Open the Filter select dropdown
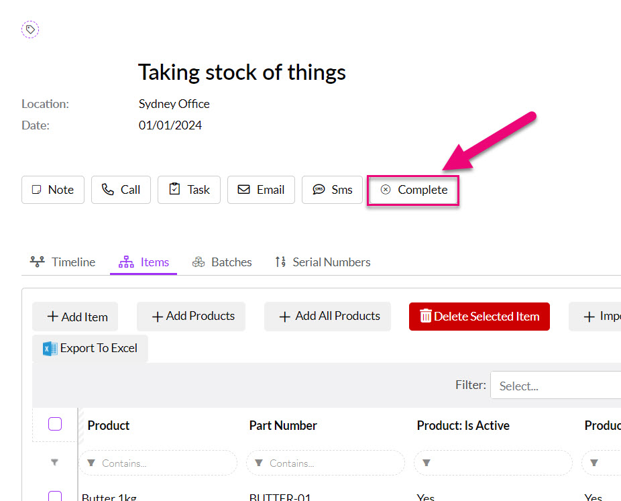The image size is (621, 501). 555,385
